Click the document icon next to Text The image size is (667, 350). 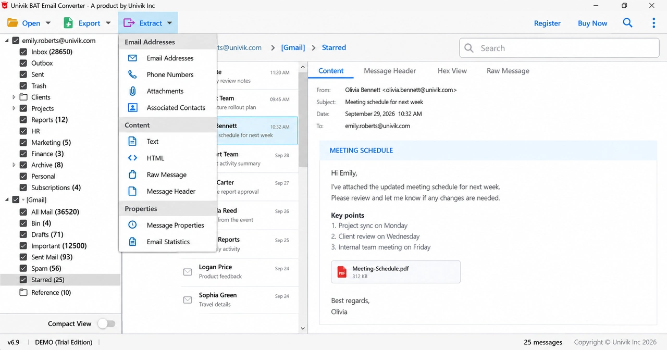[x=132, y=141]
